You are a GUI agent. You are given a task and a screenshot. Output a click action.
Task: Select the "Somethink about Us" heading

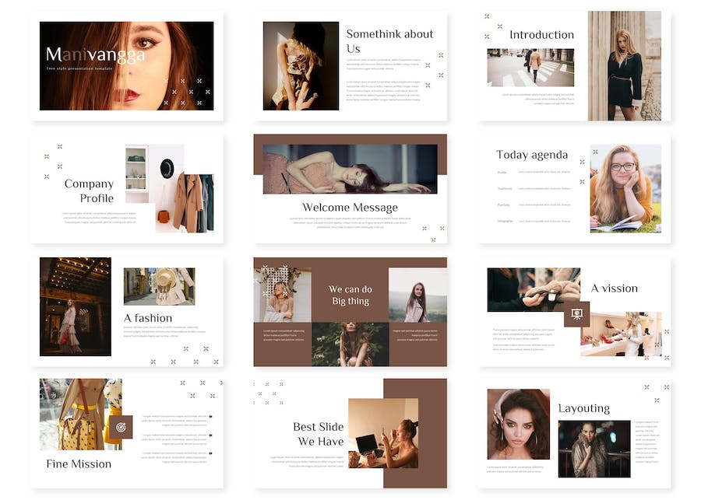pos(389,41)
